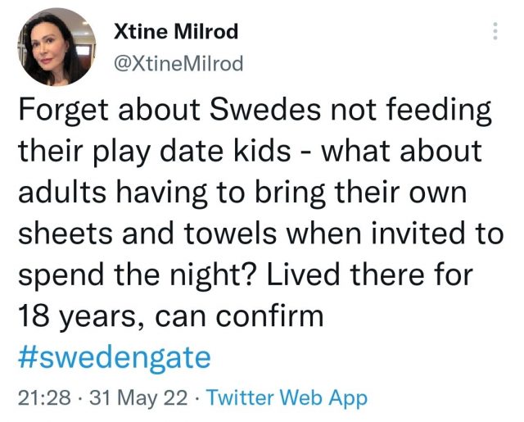Click the word "invited" in the tweet
Image resolution: width=524 pixels, height=422 pixels.
tap(405, 235)
